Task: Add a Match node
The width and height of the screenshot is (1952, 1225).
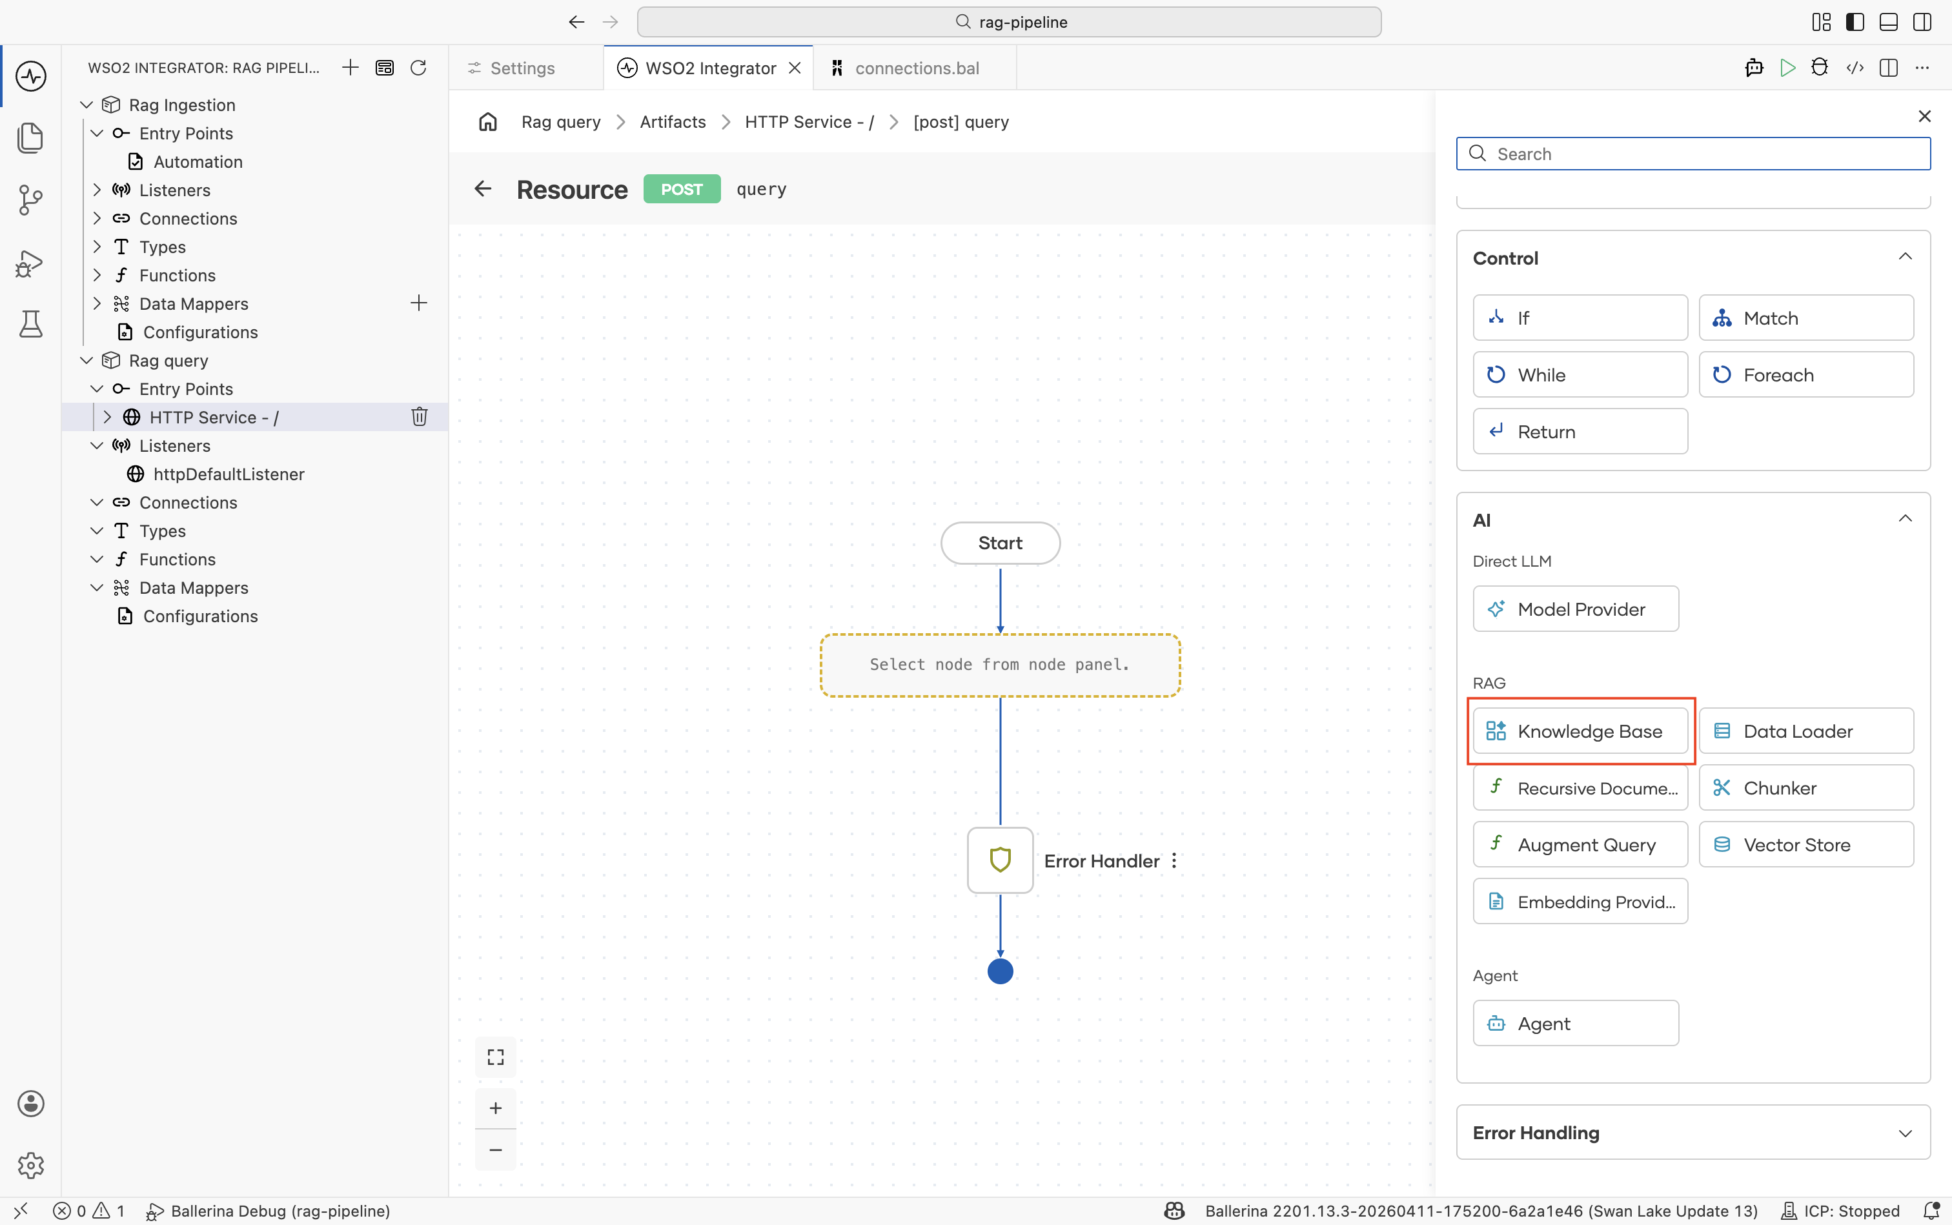Action: (x=1806, y=318)
